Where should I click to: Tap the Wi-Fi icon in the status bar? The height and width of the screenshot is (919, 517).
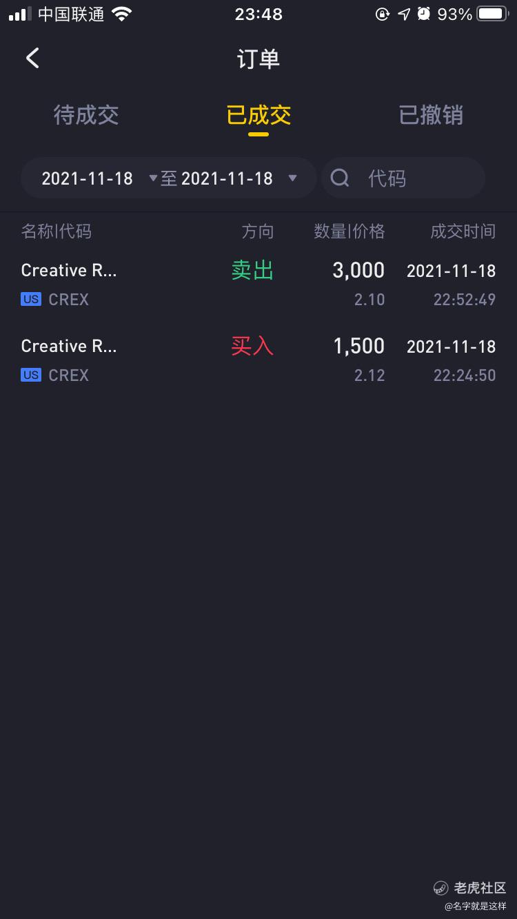pyautogui.click(x=122, y=14)
